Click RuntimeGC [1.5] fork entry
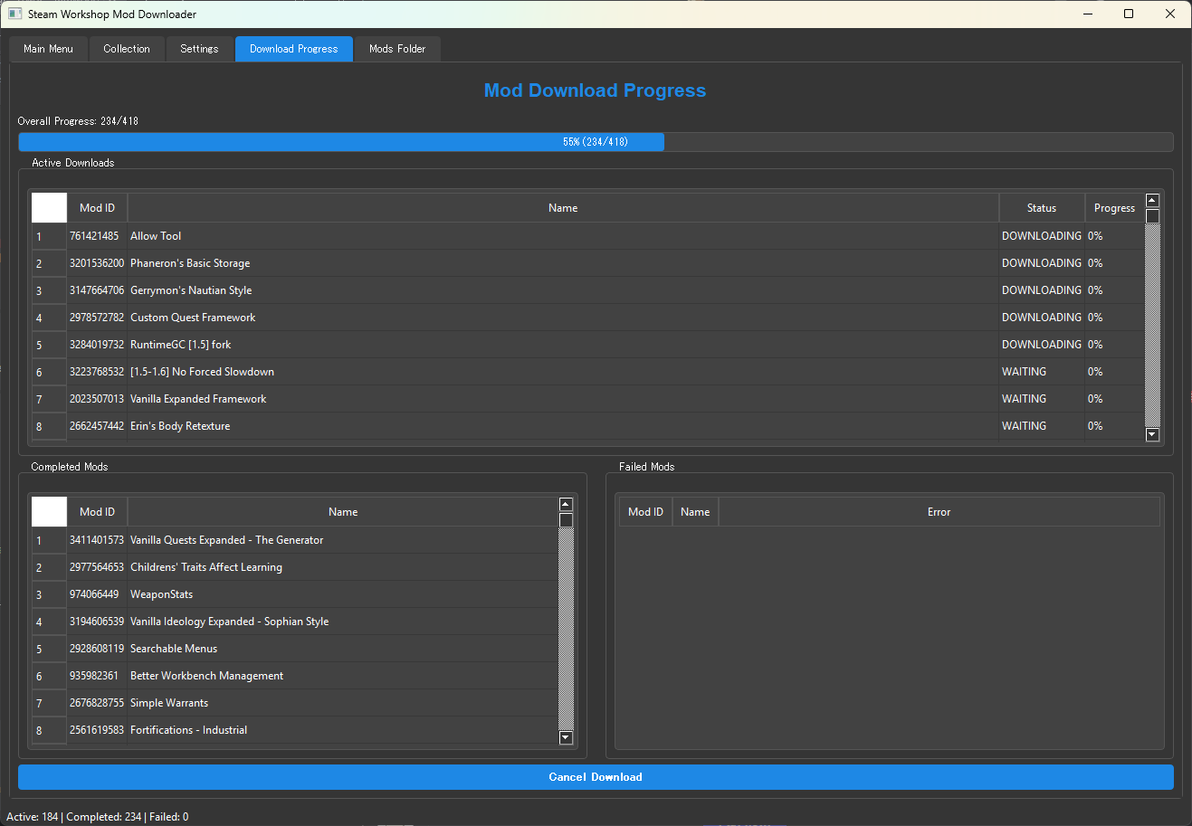The height and width of the screenshot is (826, 1192). click(x=562, y=345)
